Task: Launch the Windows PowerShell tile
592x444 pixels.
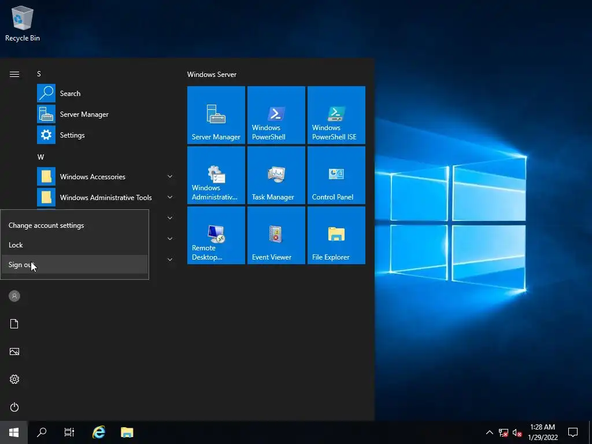Action: [276, 115]
